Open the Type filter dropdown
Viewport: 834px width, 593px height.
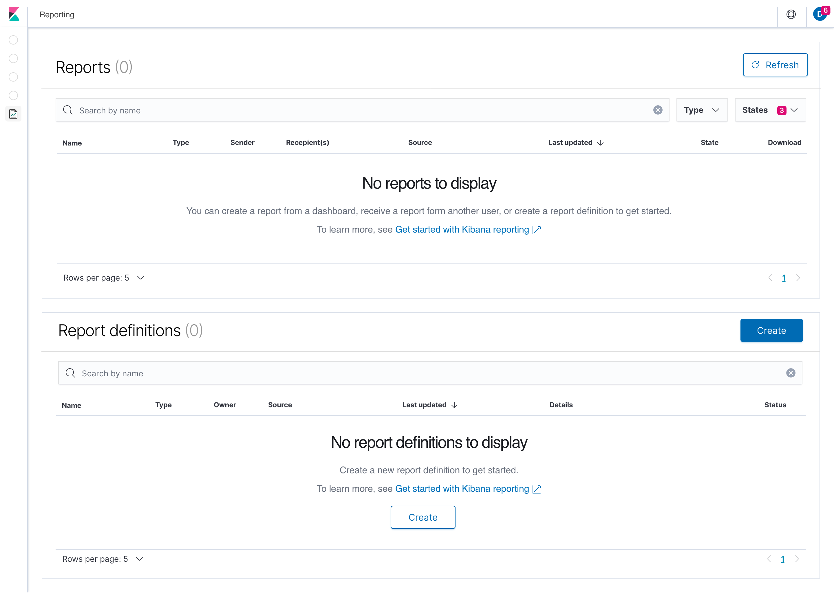click(702, 110)
